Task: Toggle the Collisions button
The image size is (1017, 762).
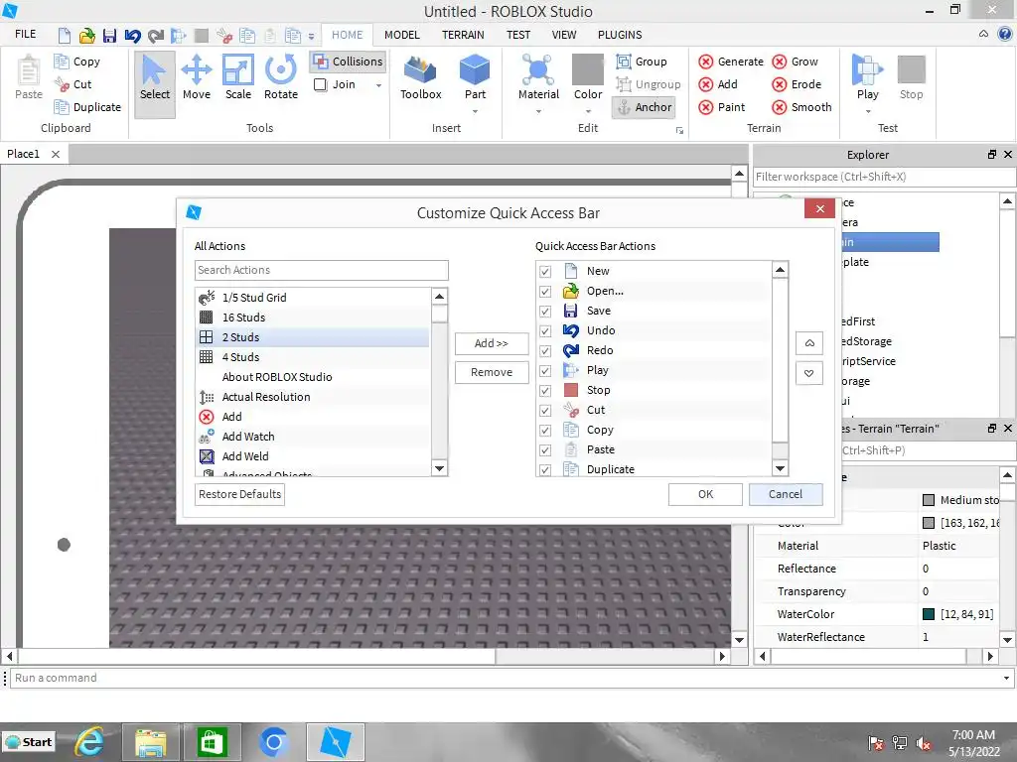Action: [x=348, y=62]
